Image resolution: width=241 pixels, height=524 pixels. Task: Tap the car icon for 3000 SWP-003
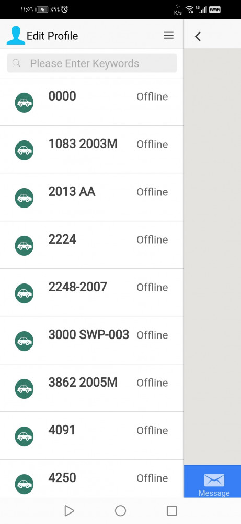[25, 341]
